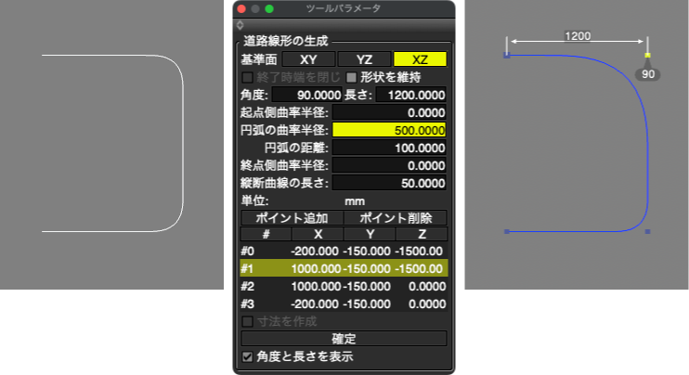Select the XZ reference plane button
Image resolution: width=689 pixels, height=375 pixels.
pos(420,59)
